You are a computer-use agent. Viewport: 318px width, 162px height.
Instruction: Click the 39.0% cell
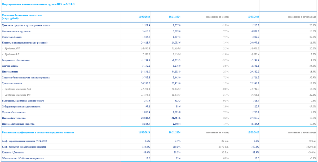click(x=313, y=37)
